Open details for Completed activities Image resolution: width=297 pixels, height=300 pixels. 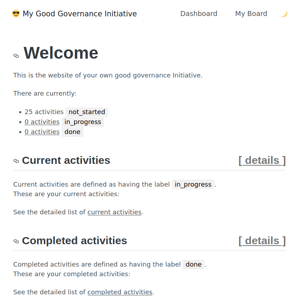[x=262, y=241]
